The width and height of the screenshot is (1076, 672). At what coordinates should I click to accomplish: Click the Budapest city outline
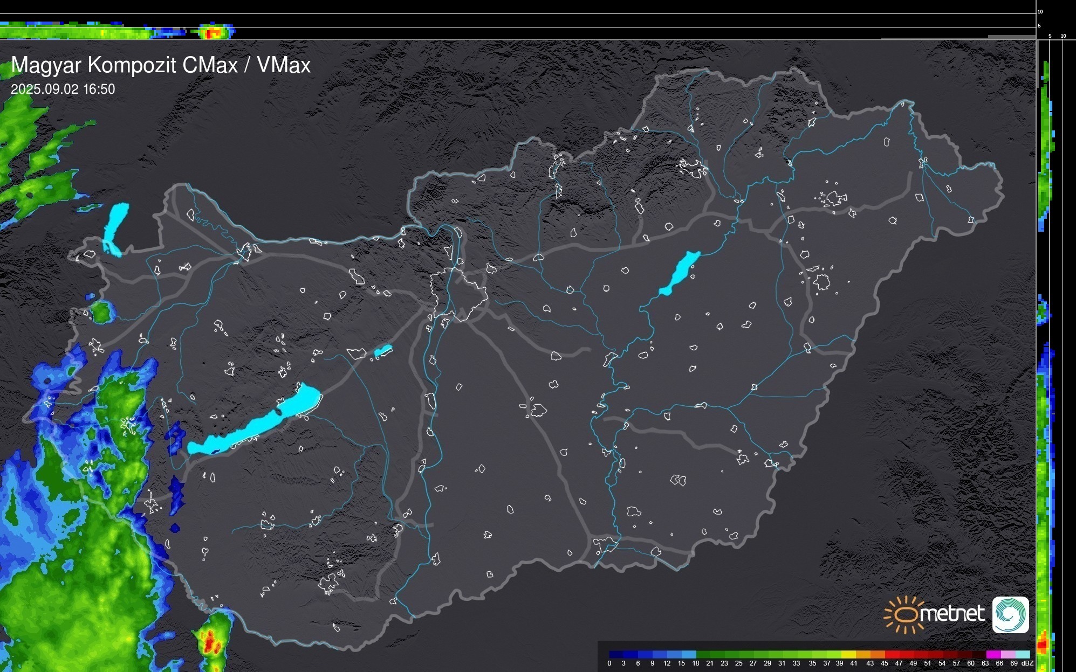pyautogui.click(x=458, y=294)
